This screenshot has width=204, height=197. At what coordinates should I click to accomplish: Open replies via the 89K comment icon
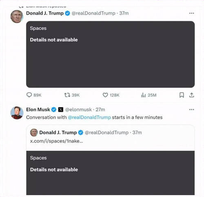(x=29, y=95)
